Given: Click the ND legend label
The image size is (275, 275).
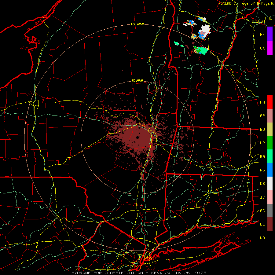Looking at the screenshot, I should (x=262, y=238).
